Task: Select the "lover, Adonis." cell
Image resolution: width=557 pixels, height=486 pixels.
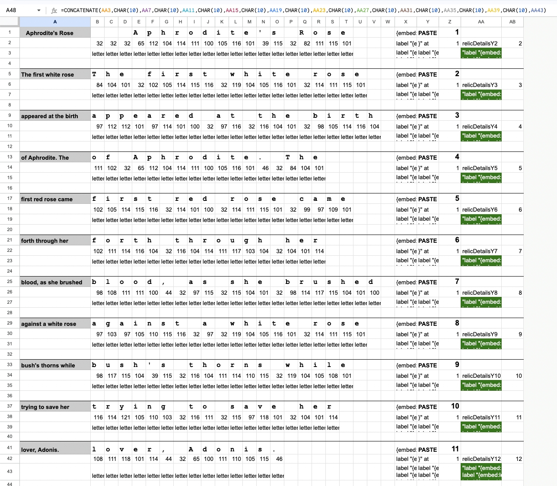Action: 55,450
